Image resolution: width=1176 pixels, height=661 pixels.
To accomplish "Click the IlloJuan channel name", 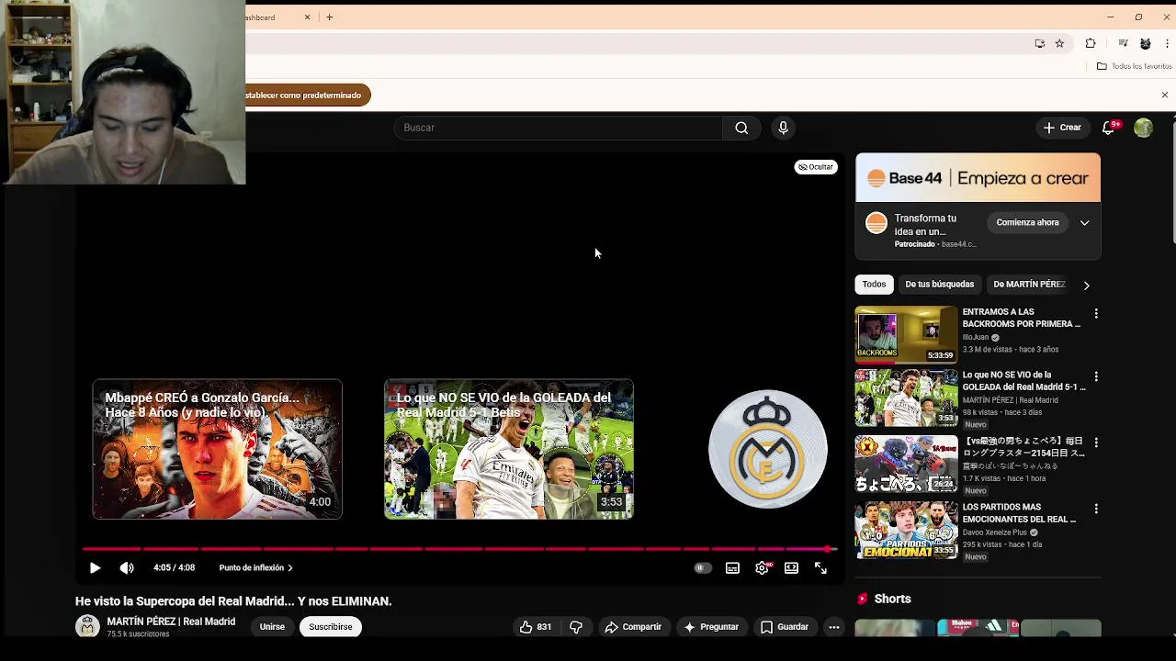I will point(976,337).
